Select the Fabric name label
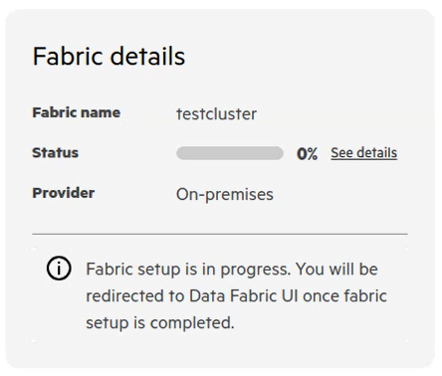 coord(76,112)
